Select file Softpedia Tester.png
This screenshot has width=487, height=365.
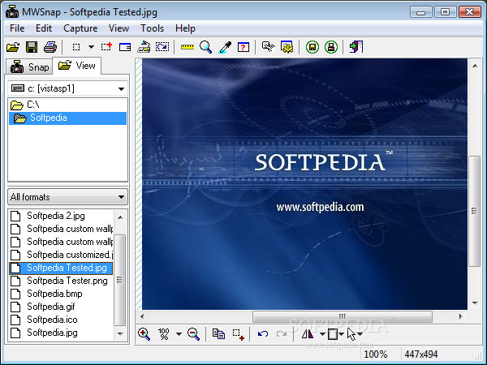click(x=61, y=281)
